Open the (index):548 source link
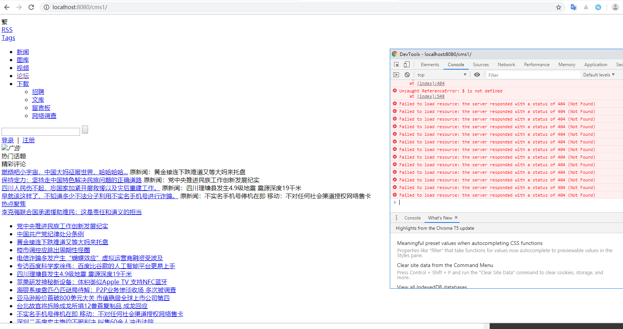 point(431,96)
